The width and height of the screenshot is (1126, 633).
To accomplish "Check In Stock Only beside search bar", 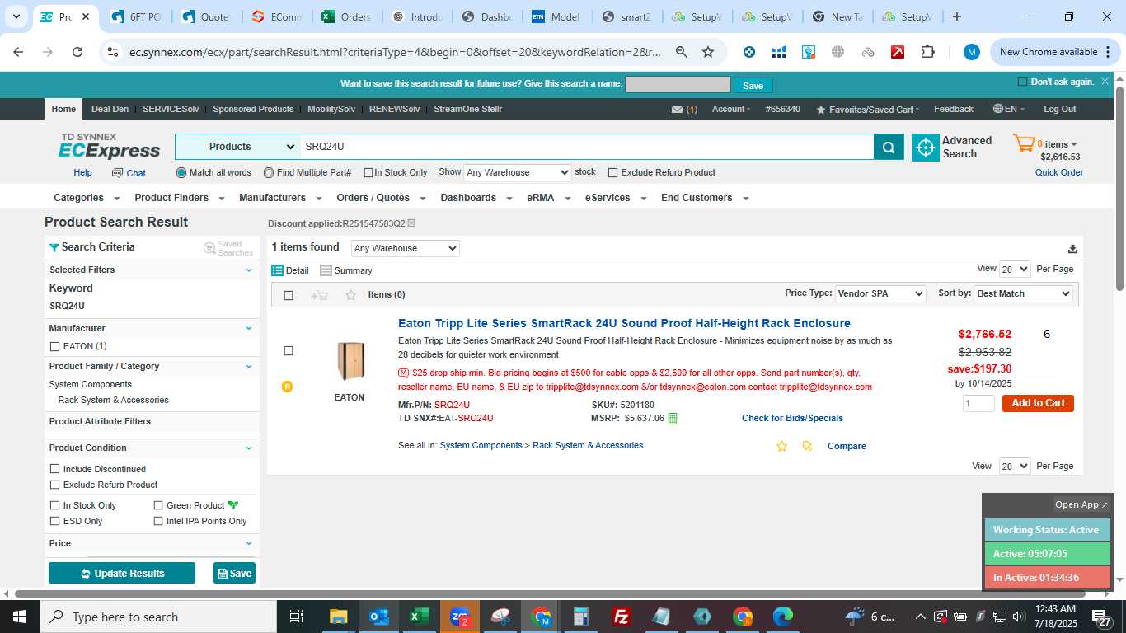I will 368,173.
